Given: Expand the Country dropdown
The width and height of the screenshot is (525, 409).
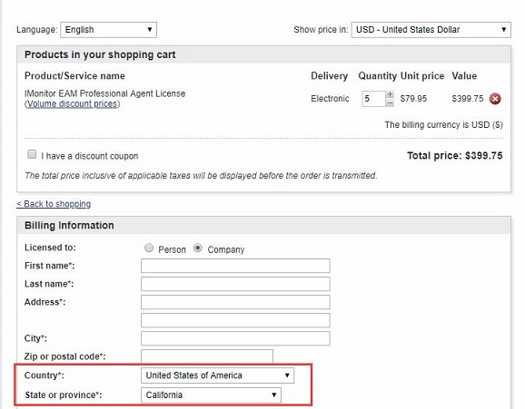Looking at the screenshot, I should [x=217, y=375].
